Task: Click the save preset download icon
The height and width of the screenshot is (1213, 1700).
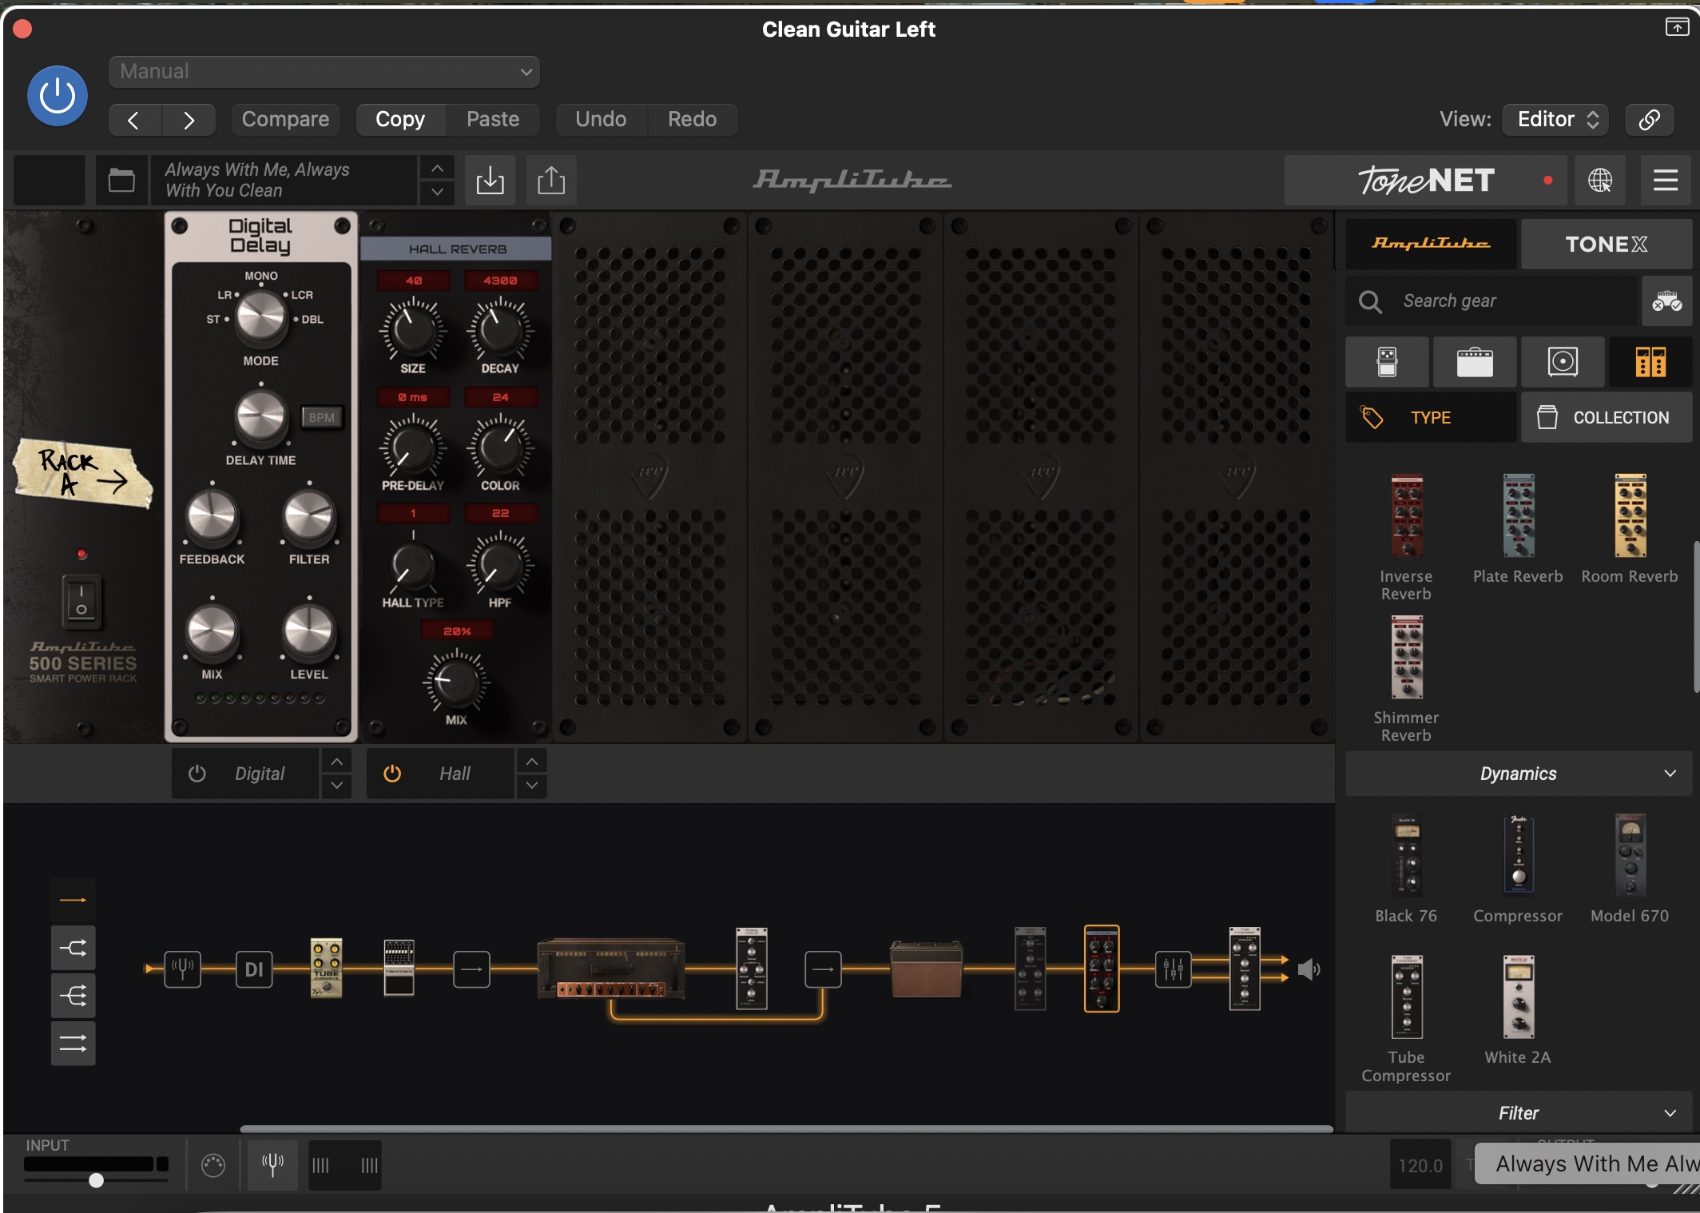Action: tap(490, 180)
